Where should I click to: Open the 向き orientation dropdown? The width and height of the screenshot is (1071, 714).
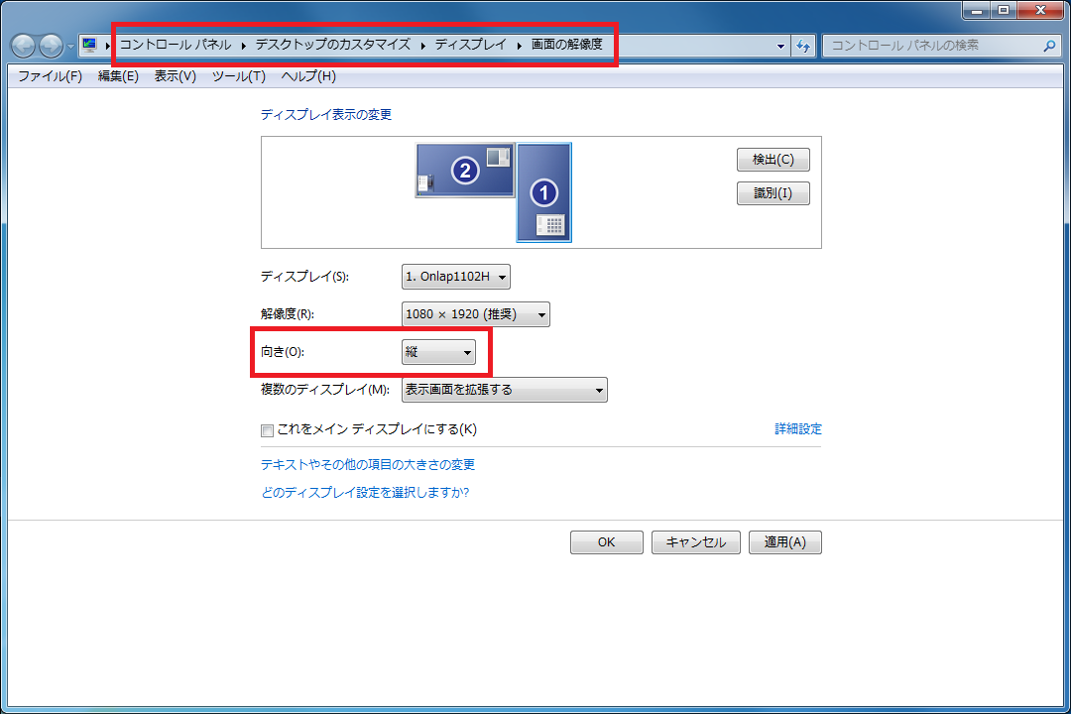point(438,352)
